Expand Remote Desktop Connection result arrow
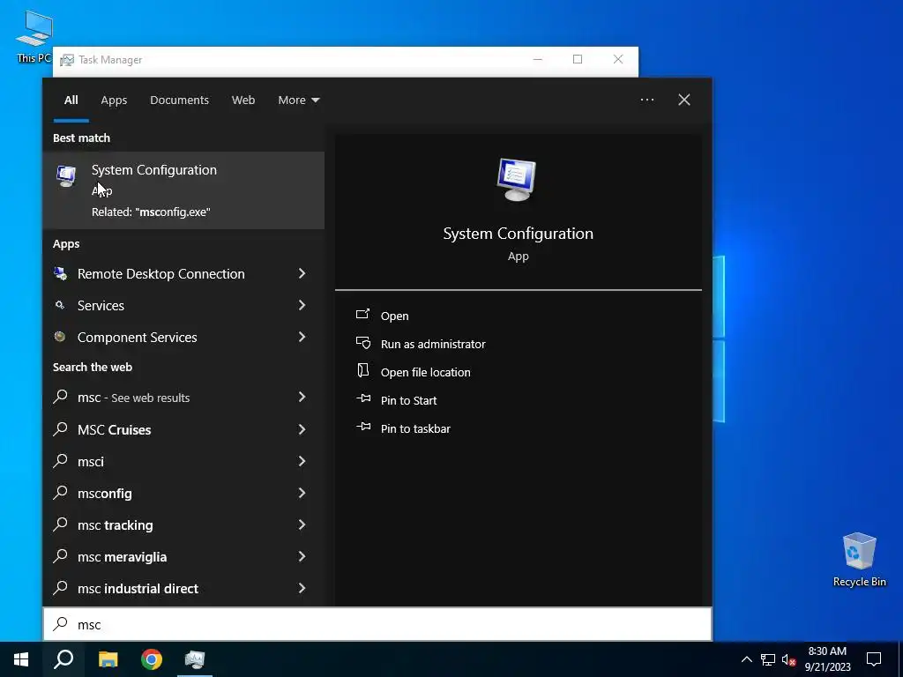This screenshot has height=677, width=903. click(x=302, y=273)
